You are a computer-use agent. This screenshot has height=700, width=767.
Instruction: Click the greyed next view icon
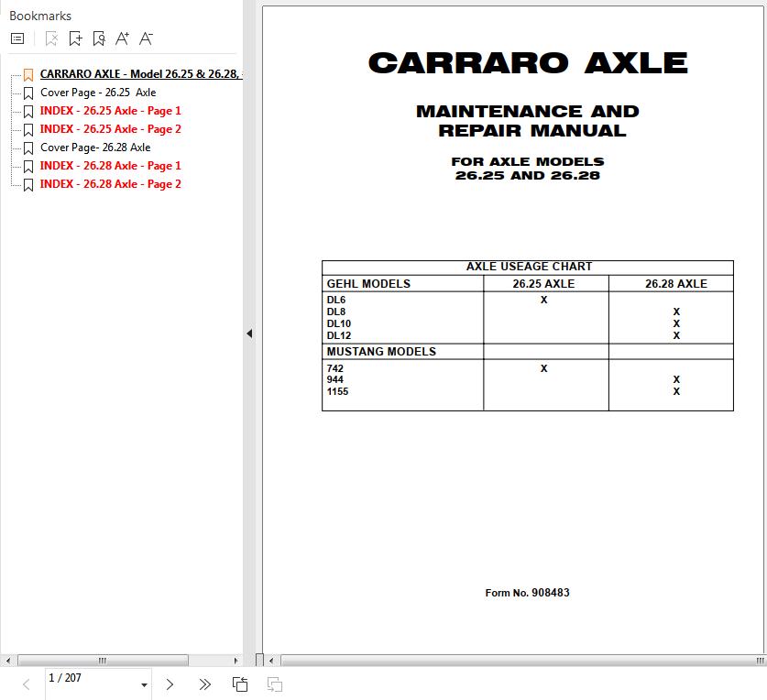point(275,684)
